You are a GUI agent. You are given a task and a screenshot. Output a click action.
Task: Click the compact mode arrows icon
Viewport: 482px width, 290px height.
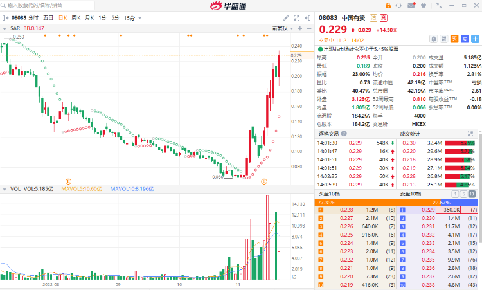(x=439, y=5)
